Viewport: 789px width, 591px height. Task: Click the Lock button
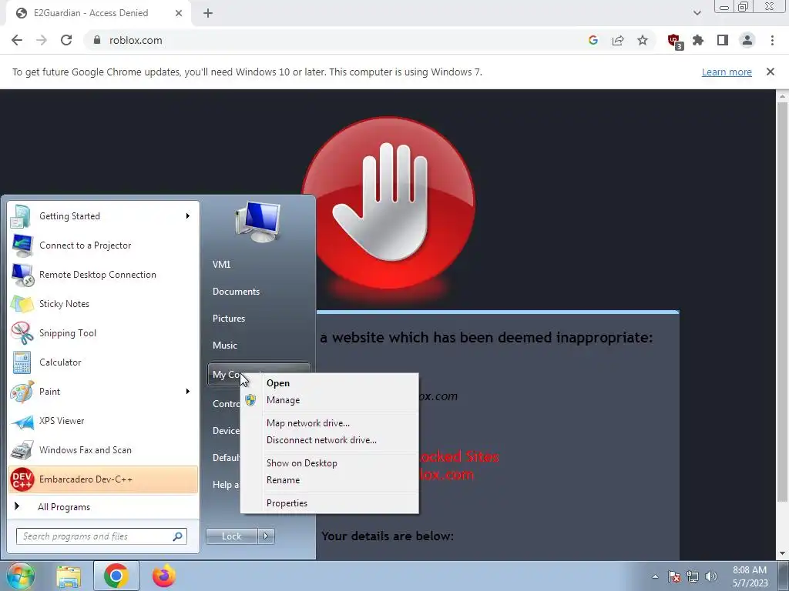point(231,536)
